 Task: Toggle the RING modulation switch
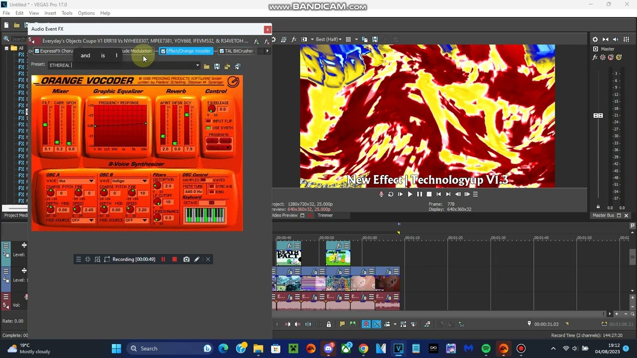point(212,192)
